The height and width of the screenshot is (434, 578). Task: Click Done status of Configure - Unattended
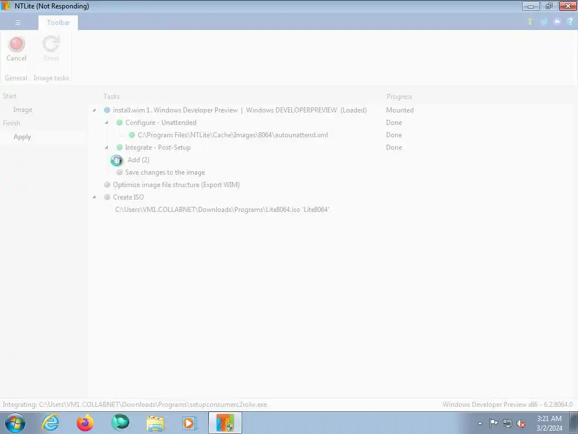(393, 123)
